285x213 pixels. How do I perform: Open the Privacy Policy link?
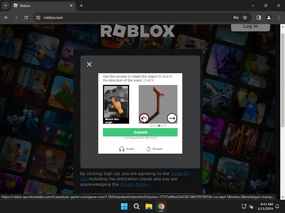click(134, 184)
